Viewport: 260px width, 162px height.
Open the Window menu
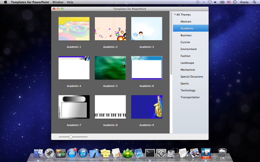pos(58,2)
